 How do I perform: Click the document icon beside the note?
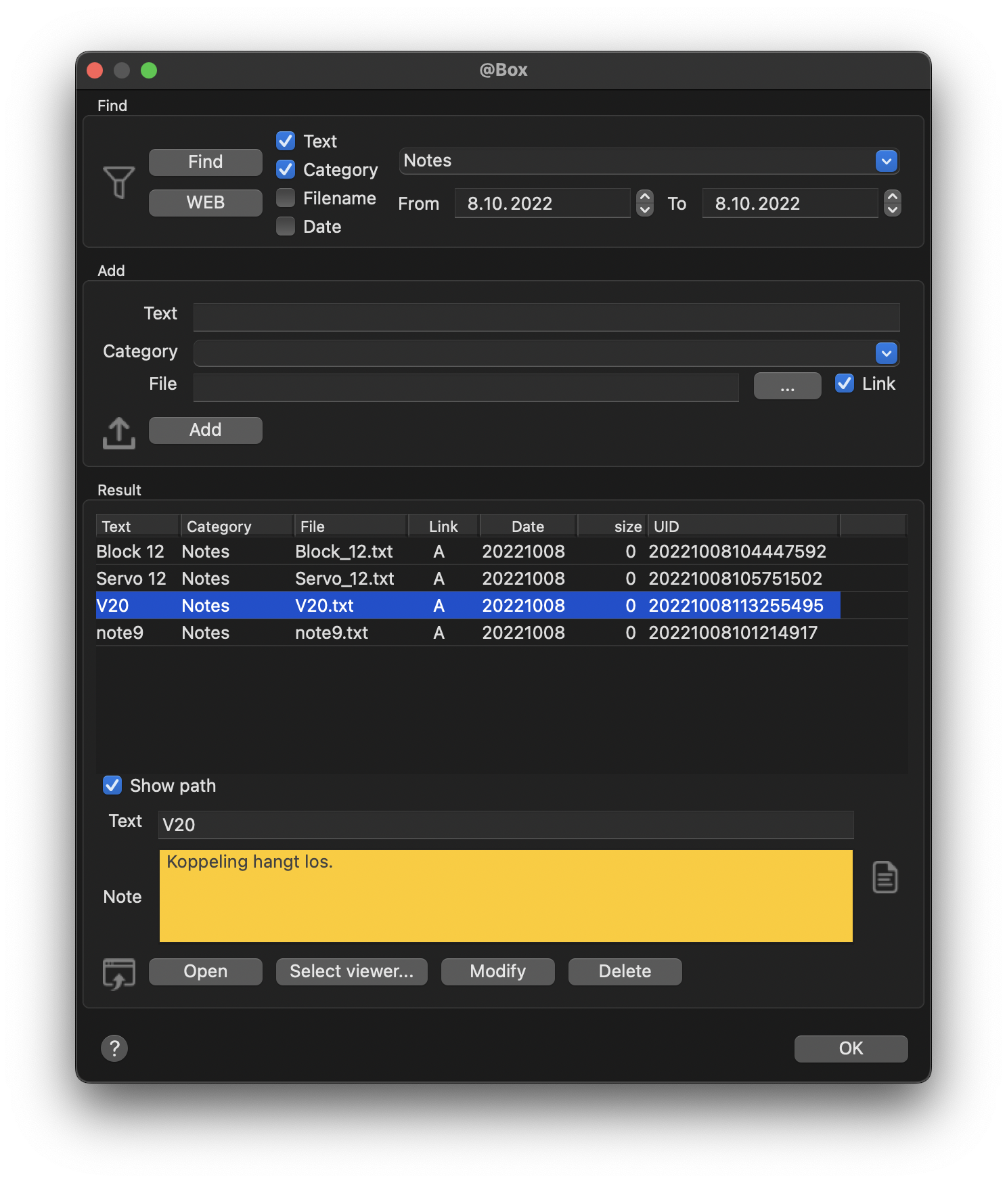click(x=885, y=878)
